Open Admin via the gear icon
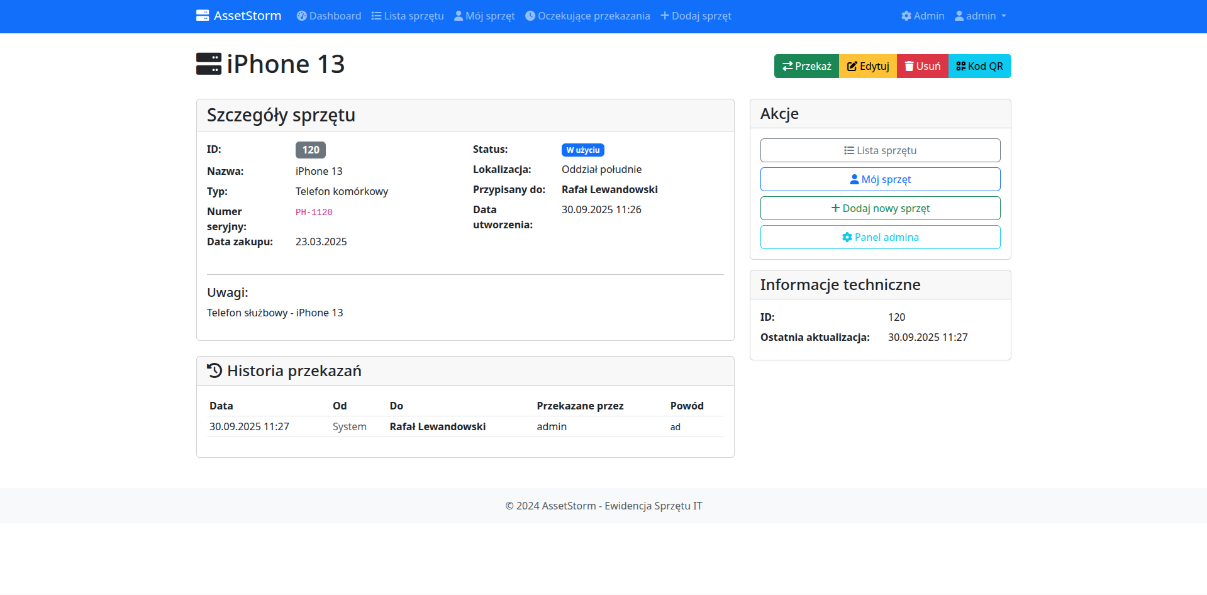Viewport: 1207px width, 595px height. 906,16
